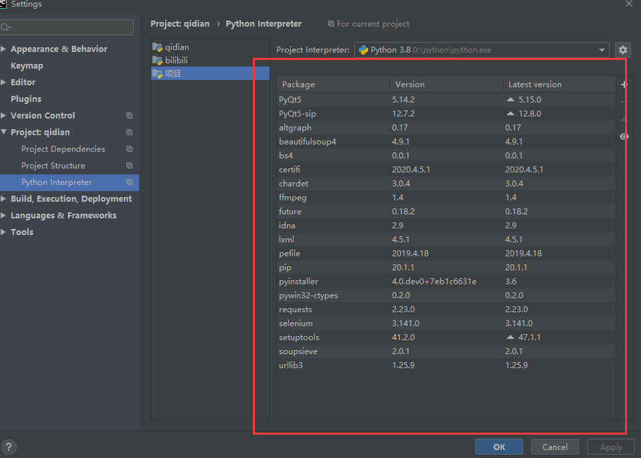Click the Version Control project-level copy icon

(x=130, y=116)
